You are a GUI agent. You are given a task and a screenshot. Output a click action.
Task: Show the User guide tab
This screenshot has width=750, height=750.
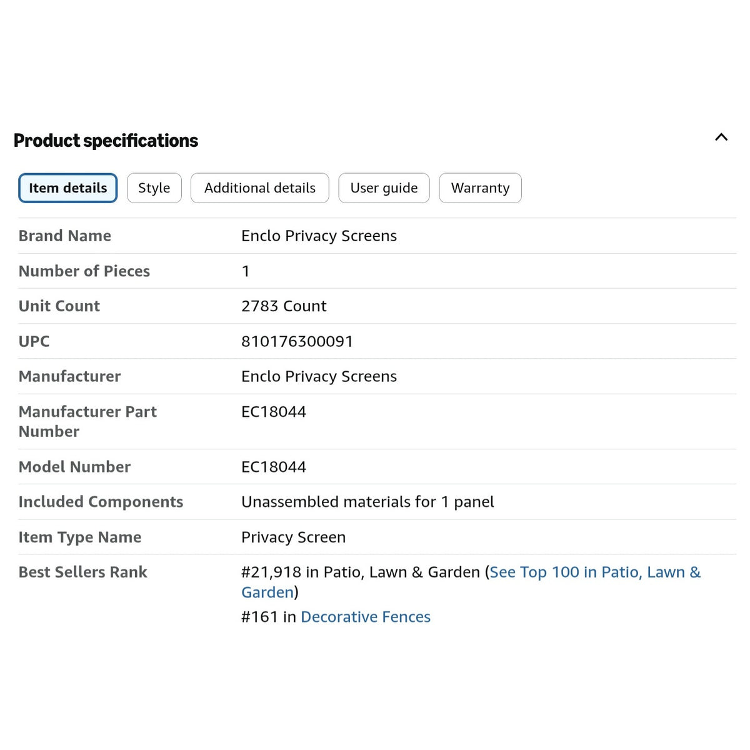pos(384,188)
